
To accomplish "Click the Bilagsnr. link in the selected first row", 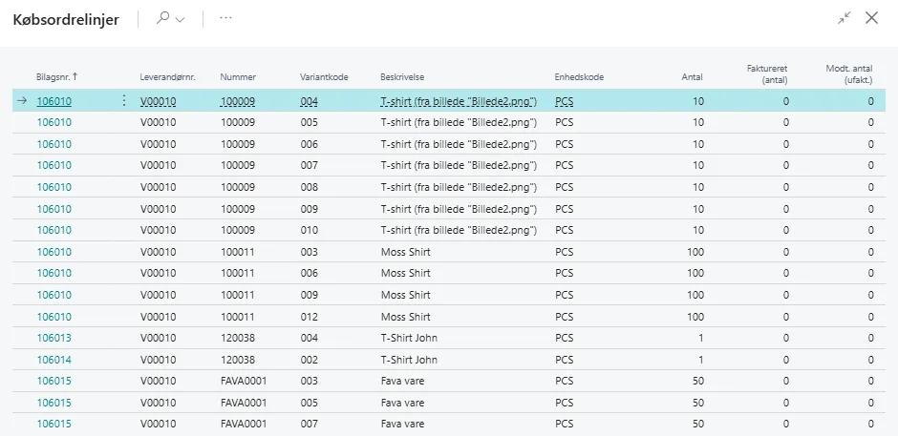I will [x=54, y=100].
